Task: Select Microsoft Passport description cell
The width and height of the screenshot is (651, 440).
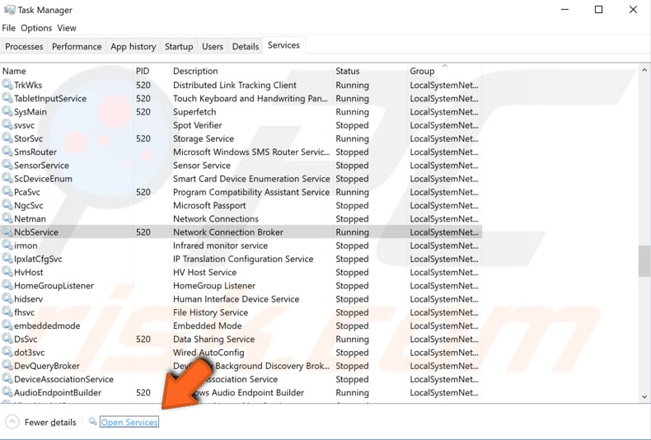Action: click(x=209, y=205)
